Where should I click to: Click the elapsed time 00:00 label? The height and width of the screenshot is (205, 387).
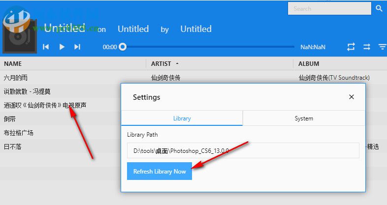110,47
